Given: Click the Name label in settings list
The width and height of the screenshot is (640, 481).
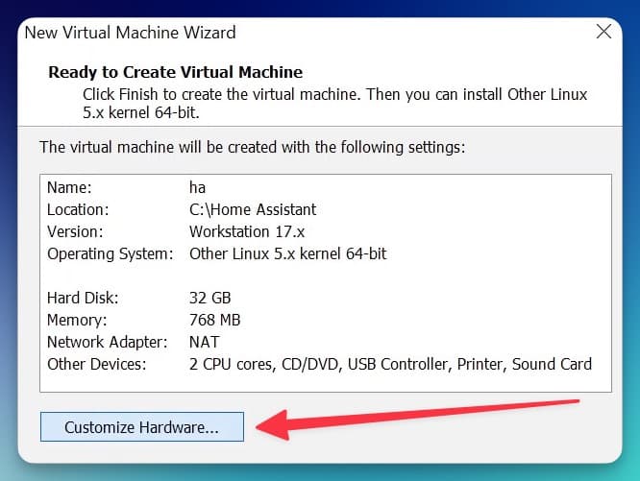Looking at the screenshot, I should [x=70, y=189].
